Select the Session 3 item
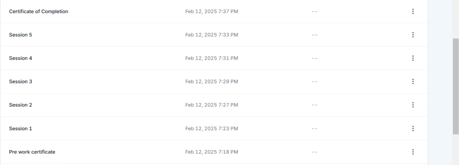 pyautogui.click(x=21, y=81)
